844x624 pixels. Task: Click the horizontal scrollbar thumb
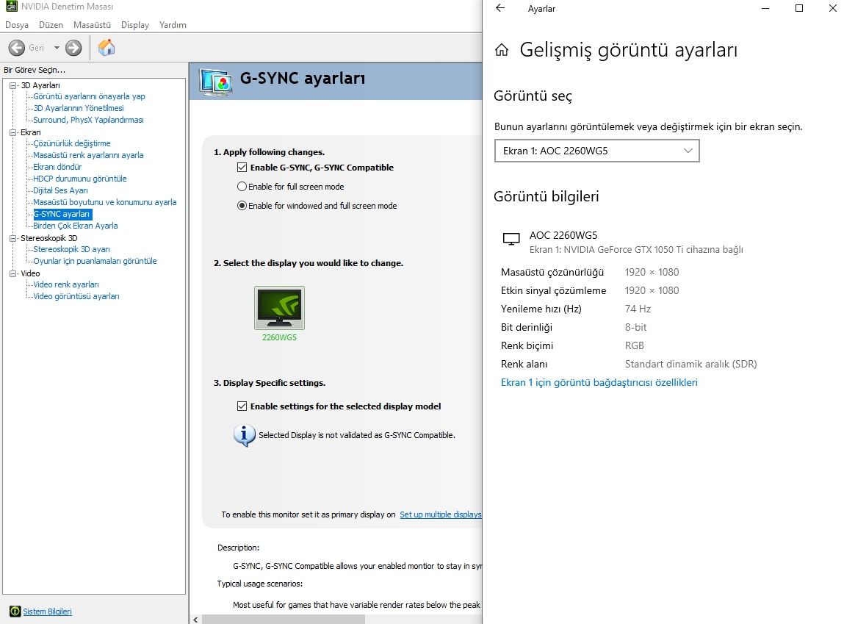coord(283,620)
